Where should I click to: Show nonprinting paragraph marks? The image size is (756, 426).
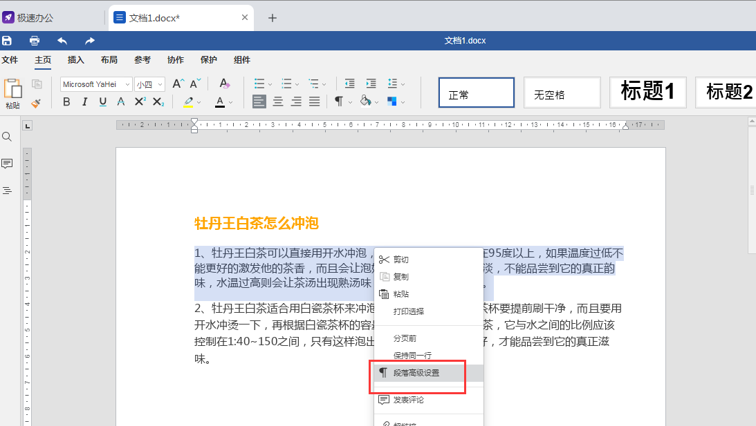coord(339,101)
